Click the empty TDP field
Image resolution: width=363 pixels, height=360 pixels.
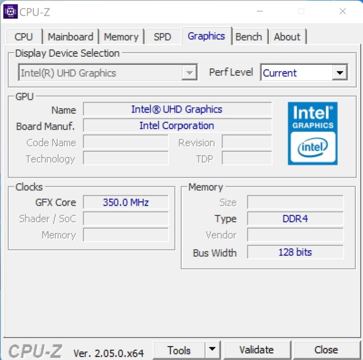pos(247,158)
